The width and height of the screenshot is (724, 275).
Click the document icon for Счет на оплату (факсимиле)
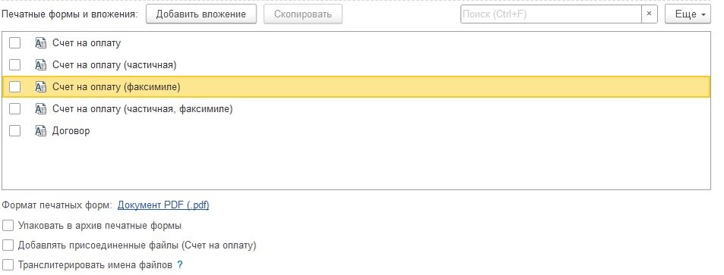point(41,87)
